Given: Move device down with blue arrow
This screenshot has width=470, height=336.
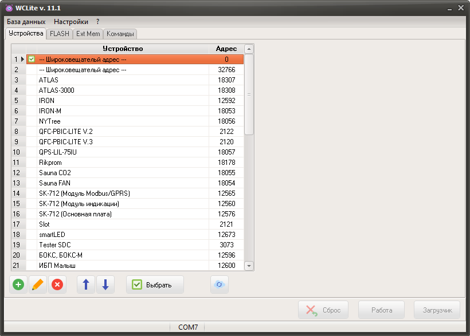Looking at the screenshot, I should click(x=105, y=284).
